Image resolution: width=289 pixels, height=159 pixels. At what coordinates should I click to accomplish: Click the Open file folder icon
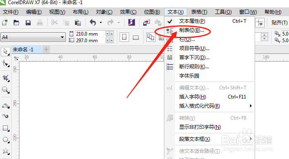[17, 23]
